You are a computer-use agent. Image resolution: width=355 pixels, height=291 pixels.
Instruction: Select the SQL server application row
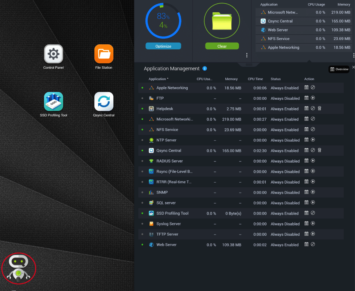[241, 203]
